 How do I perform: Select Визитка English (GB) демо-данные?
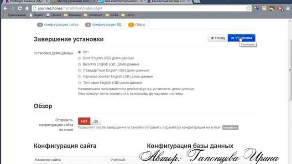(79, 64)
